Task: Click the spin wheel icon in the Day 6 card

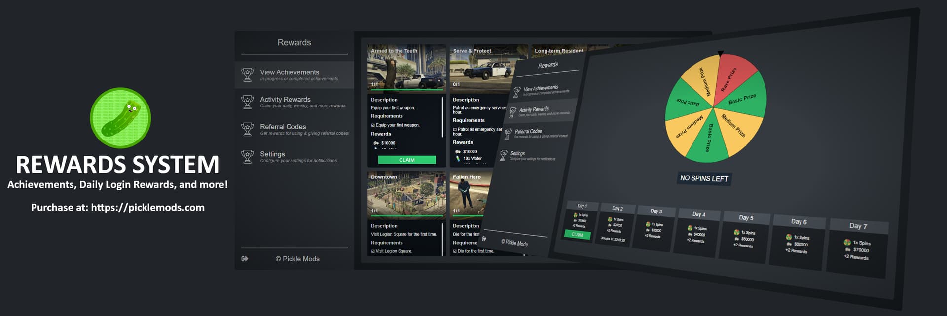Action: (789, 237)
